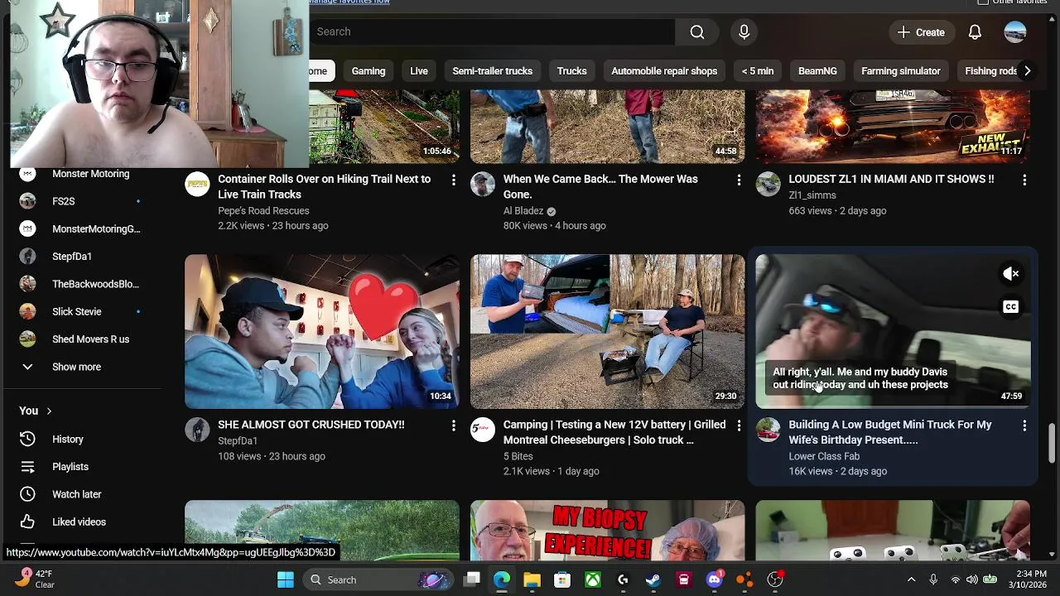Select the Semi-trailer trucks chip
This screenshot has height=596, width=1060.
point(493,71)
